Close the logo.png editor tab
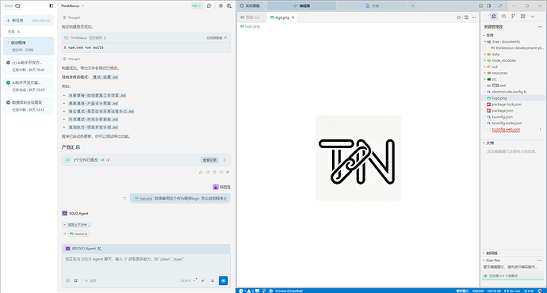Screen dimensions: 547x293 [x=293, y=17]
